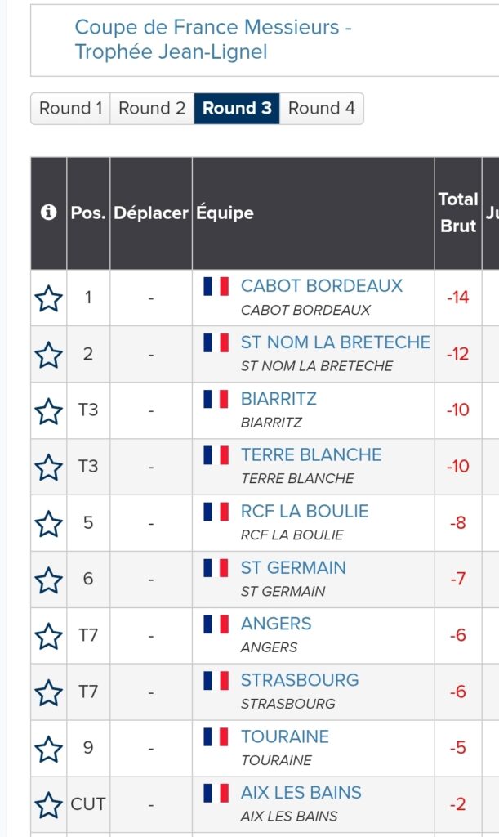Click the star next to STRASBOURG
This screenshot has width=499, height=837.
pyautogui.click(x=49, y=693)
